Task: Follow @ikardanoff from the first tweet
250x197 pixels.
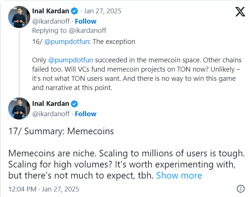Action: (86, 21)
